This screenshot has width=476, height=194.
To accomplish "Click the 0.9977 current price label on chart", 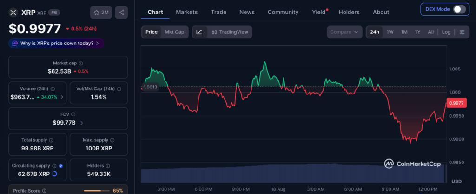I will click(x=456, y=103).
